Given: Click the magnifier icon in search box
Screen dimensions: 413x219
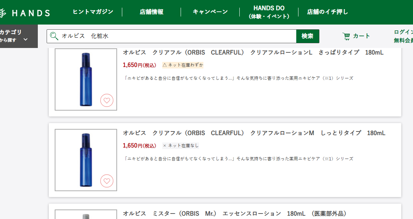Looking at the screenshot, I should [54, 36].
